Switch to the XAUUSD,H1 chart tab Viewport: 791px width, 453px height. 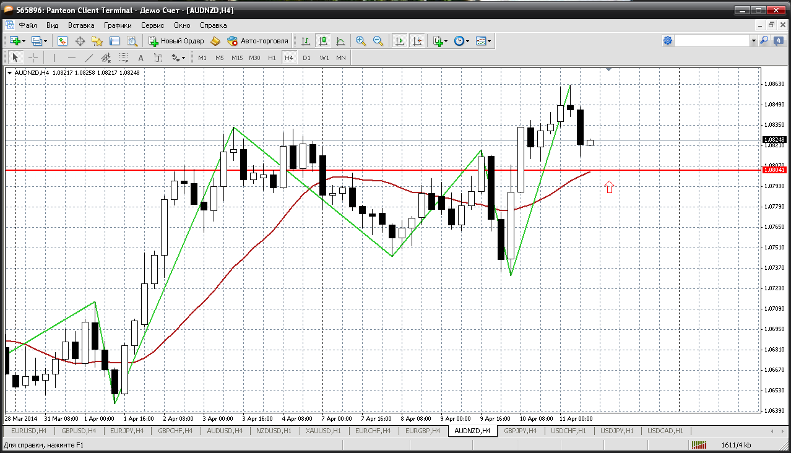[324, 431]
